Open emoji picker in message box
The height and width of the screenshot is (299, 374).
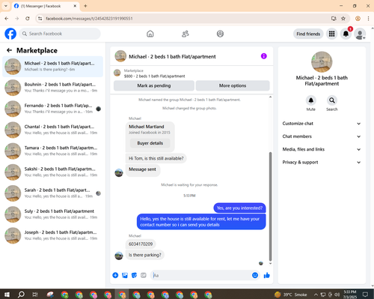(x=255, y=275)
